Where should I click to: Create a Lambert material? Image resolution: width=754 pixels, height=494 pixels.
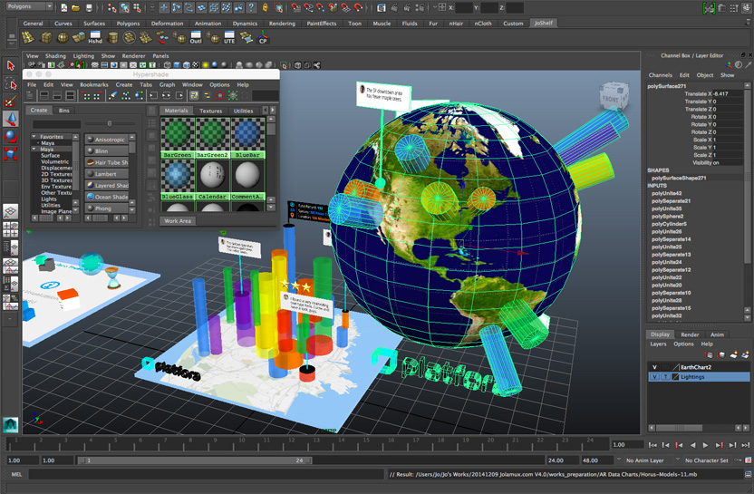pos(107,173)
